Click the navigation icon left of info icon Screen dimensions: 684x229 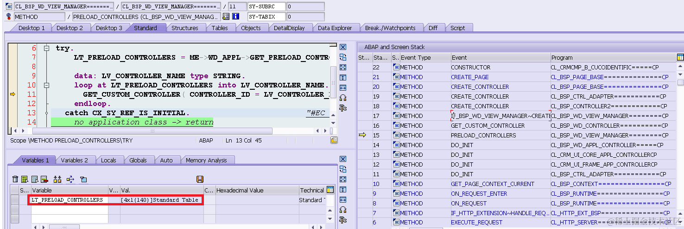[x=226, y=17]
